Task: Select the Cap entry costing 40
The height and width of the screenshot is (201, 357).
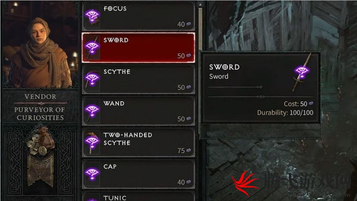Action: pos(139,174)
